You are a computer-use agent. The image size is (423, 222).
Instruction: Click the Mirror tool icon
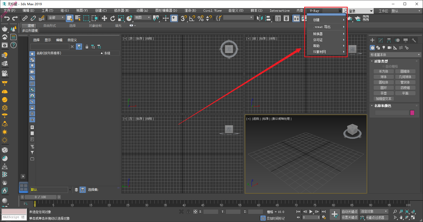pos(260,18)
